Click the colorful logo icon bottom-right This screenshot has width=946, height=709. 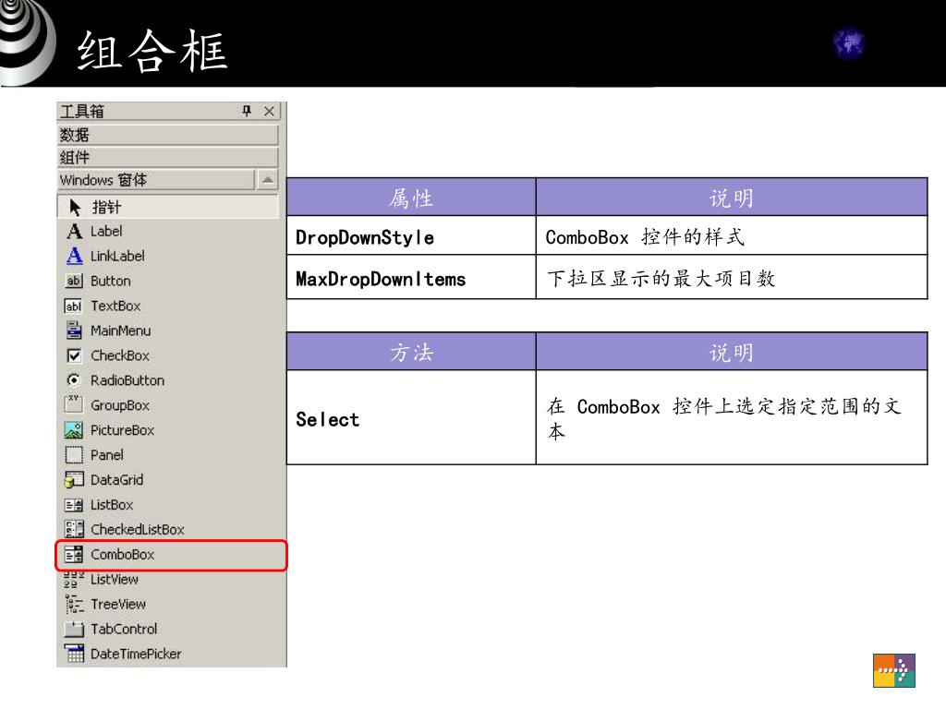894,670
